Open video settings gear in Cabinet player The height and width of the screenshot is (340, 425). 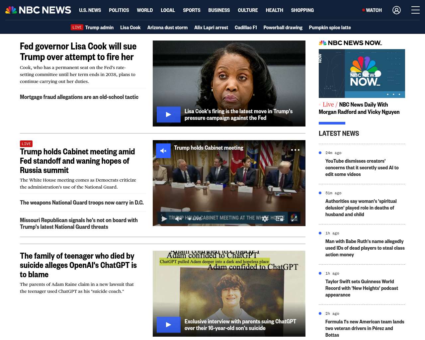click(x=265, y=218)
